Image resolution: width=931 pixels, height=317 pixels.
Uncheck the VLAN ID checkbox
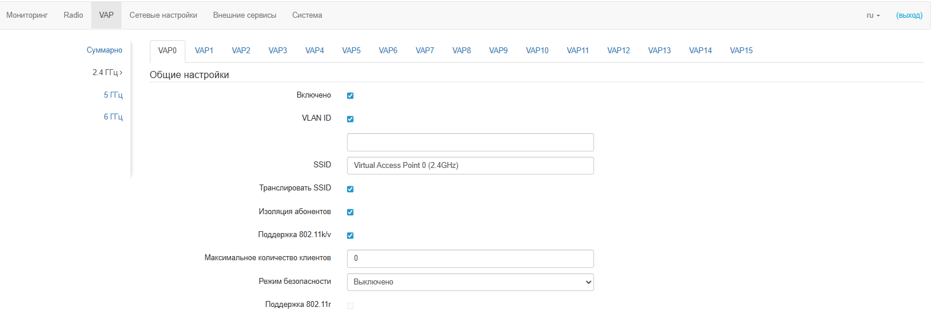coord(350,119)
